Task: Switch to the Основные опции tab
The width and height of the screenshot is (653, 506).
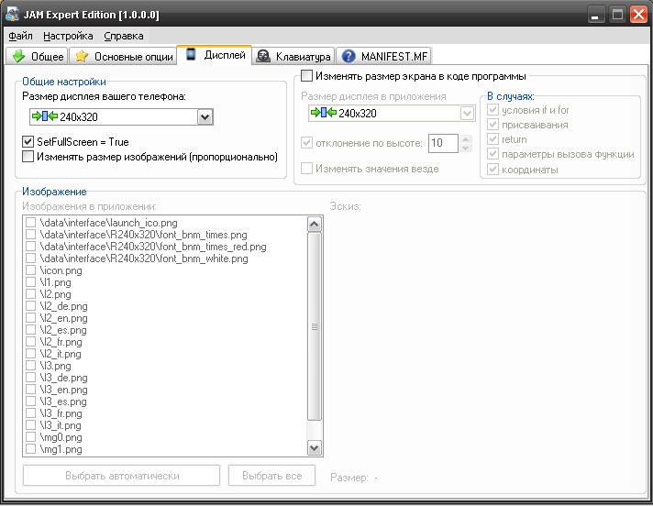Action: (123, 56)
